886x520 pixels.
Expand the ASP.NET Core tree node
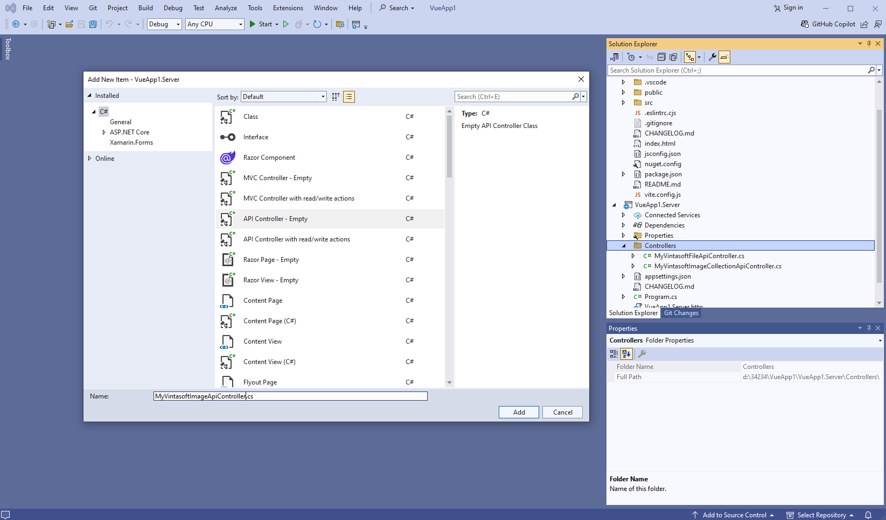click(x=104, y=132)
